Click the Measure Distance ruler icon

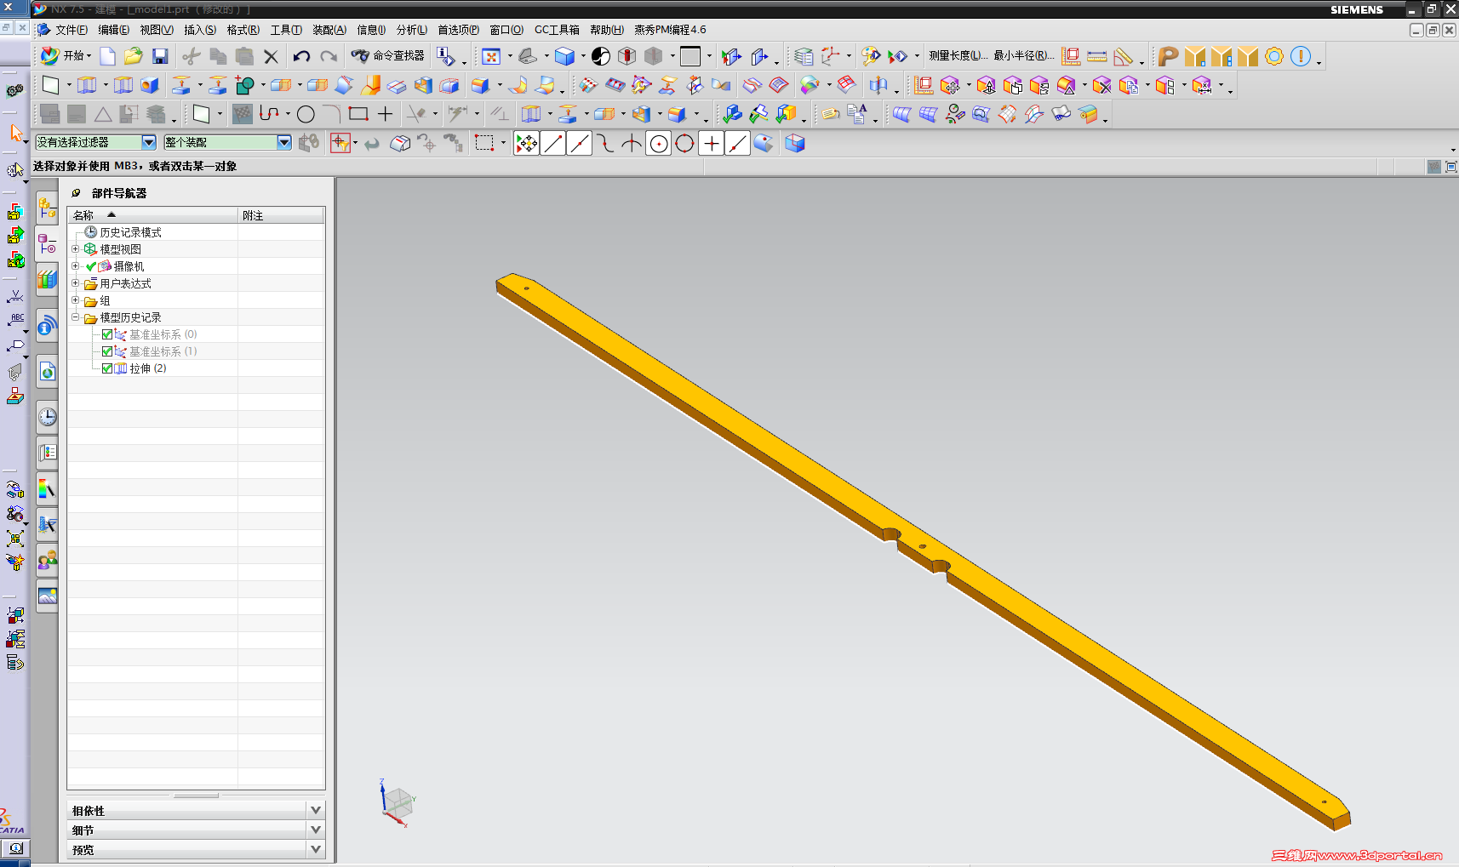(1097, 56)
